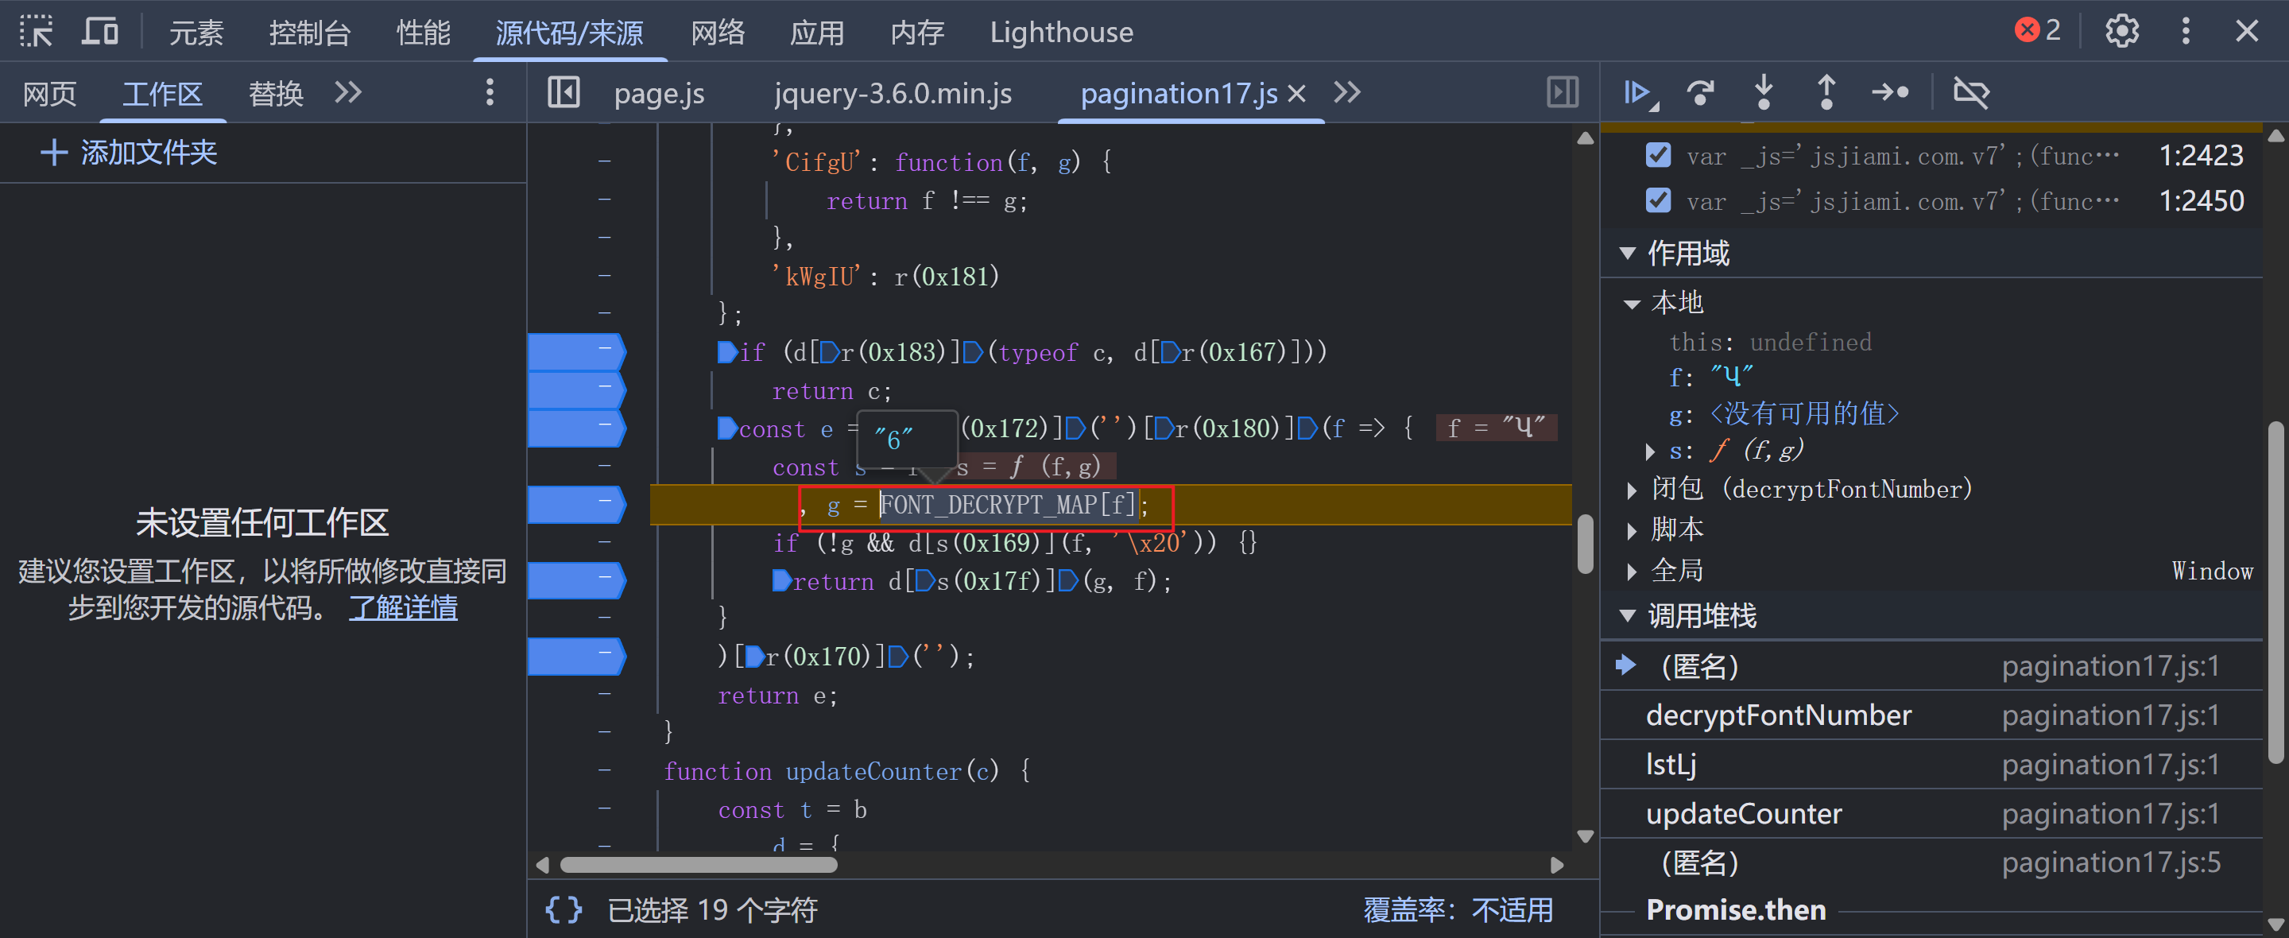The height and width of the screenshot is (938, 2289).
Task: Click 添加文件夹 to add a folder
Action: (x=130, y=153)
